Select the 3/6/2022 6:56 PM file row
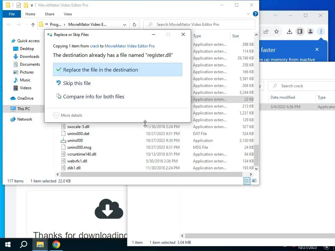The width and height of the screenshot is (335, 251). pyautogui.click(x=297, y=107)
